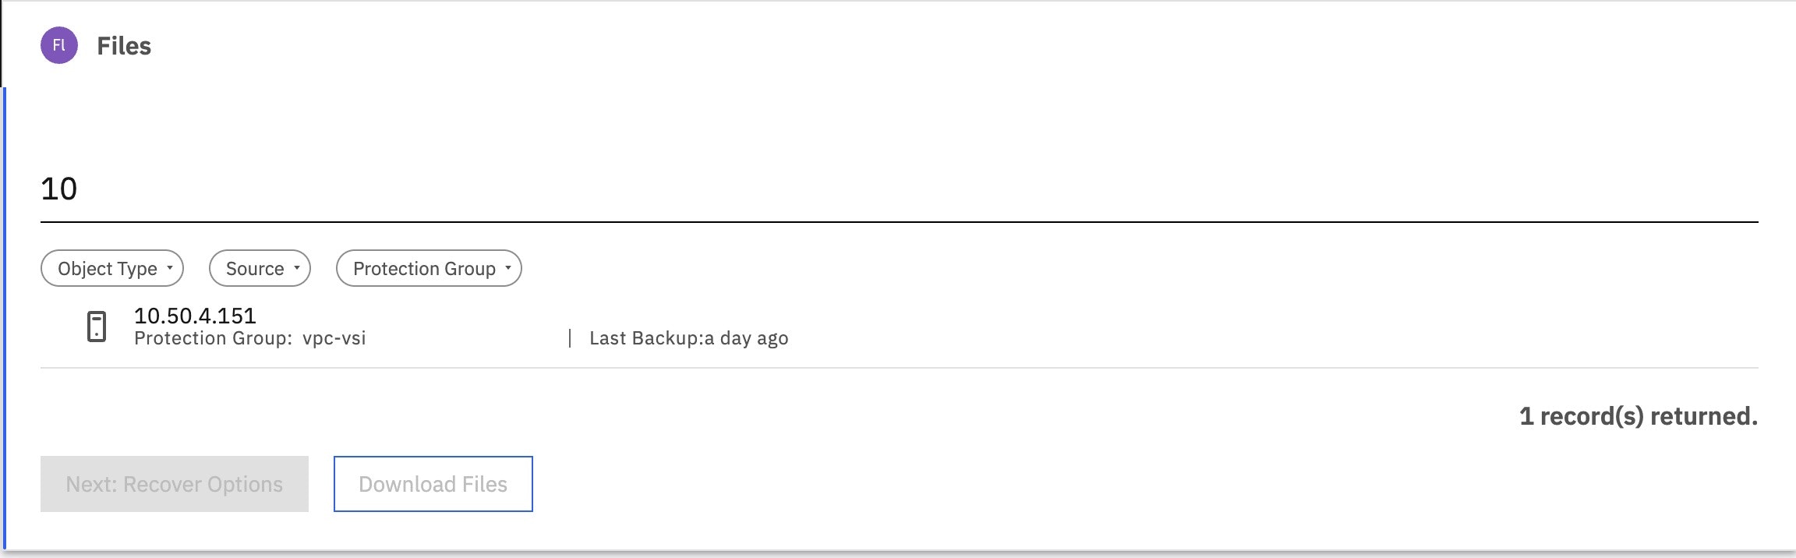This screenshot has width=1796, height=558.
Task: Select the server device icon beside 10.50.4.151
Action: click(x=95, y=325)
